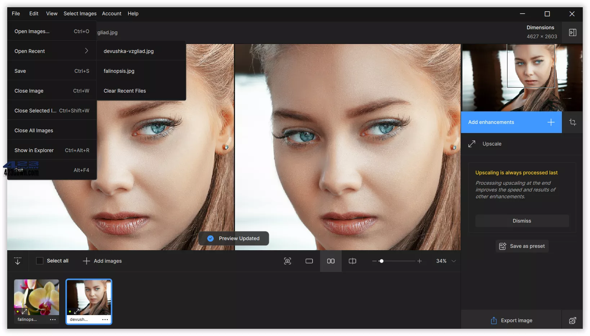The image size is (590, 336).
Task: Click the Add enhancements button
Action: coord(511,122)
